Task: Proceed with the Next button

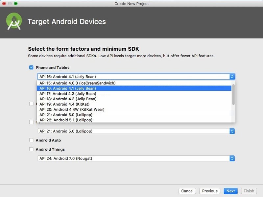Action: (x=231, y=191)
